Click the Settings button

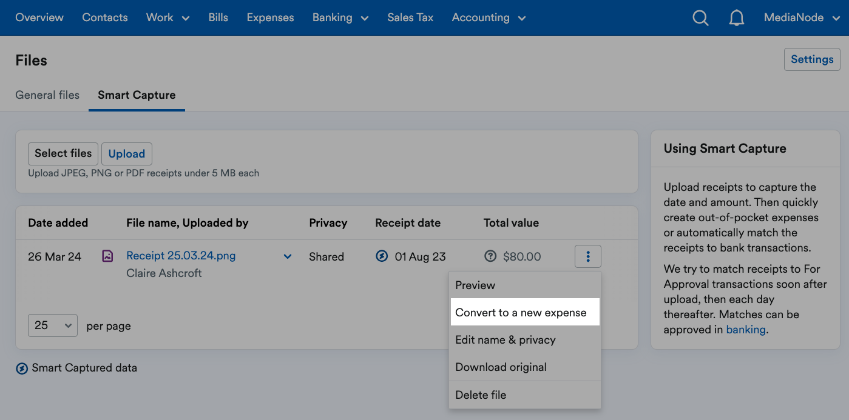(812, 59)
